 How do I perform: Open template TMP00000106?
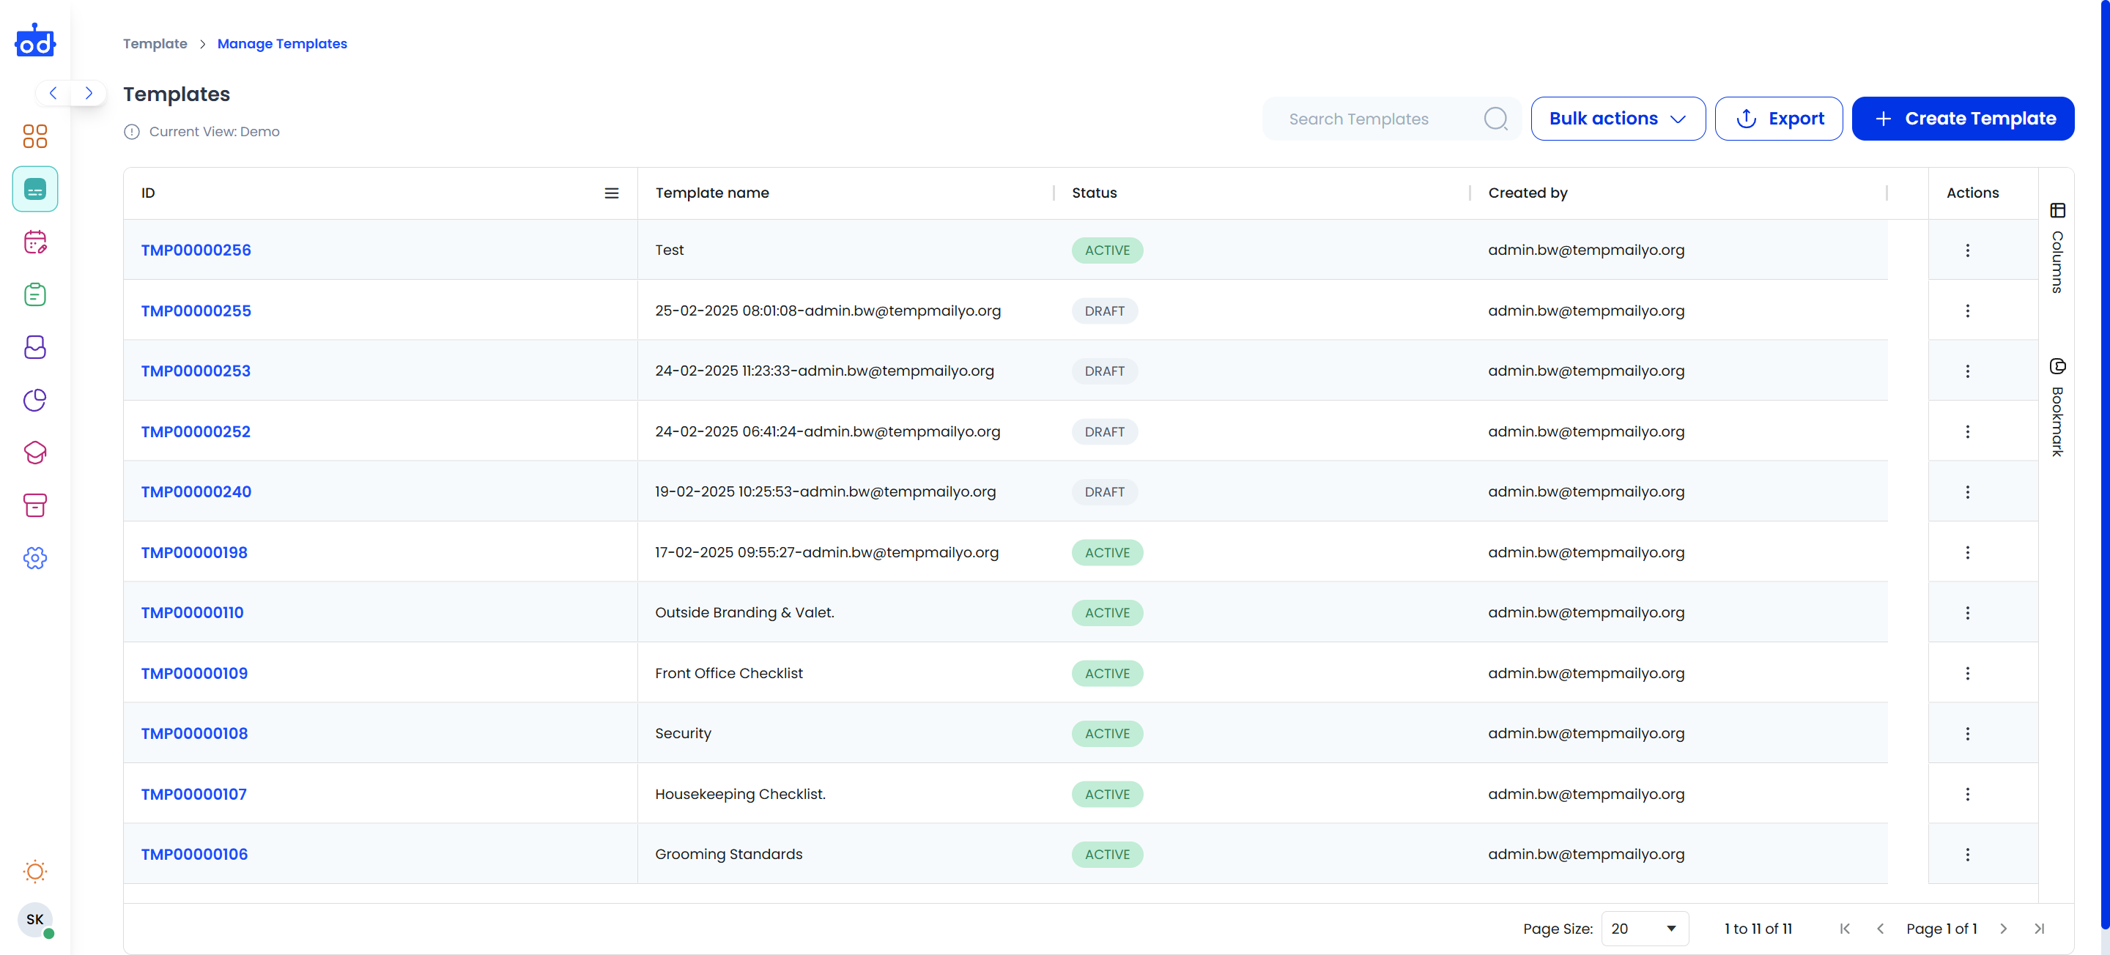tap(194, 854)
